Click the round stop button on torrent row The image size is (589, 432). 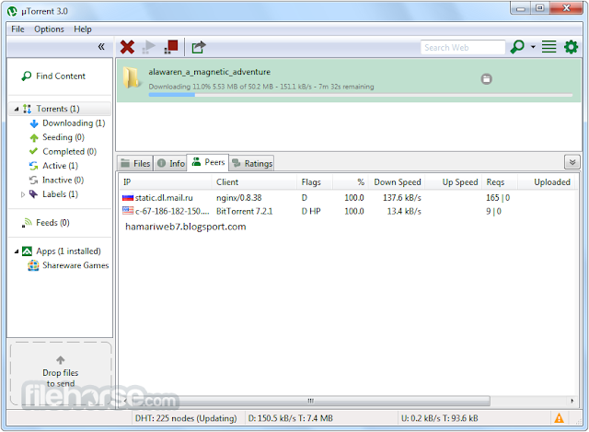(x=487, y=79)
